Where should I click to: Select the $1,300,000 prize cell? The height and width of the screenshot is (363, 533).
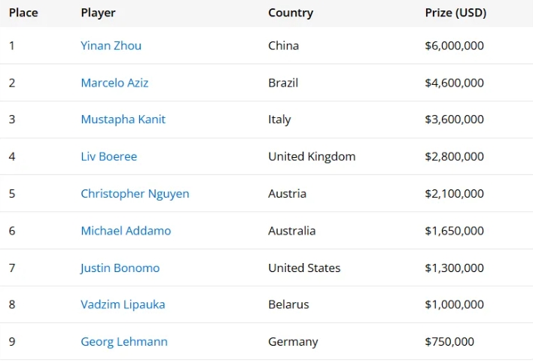(x=454, y=268)
